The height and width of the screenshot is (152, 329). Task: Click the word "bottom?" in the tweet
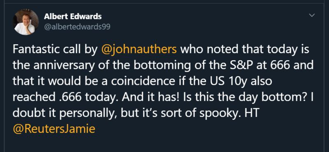tap(286, 98)
